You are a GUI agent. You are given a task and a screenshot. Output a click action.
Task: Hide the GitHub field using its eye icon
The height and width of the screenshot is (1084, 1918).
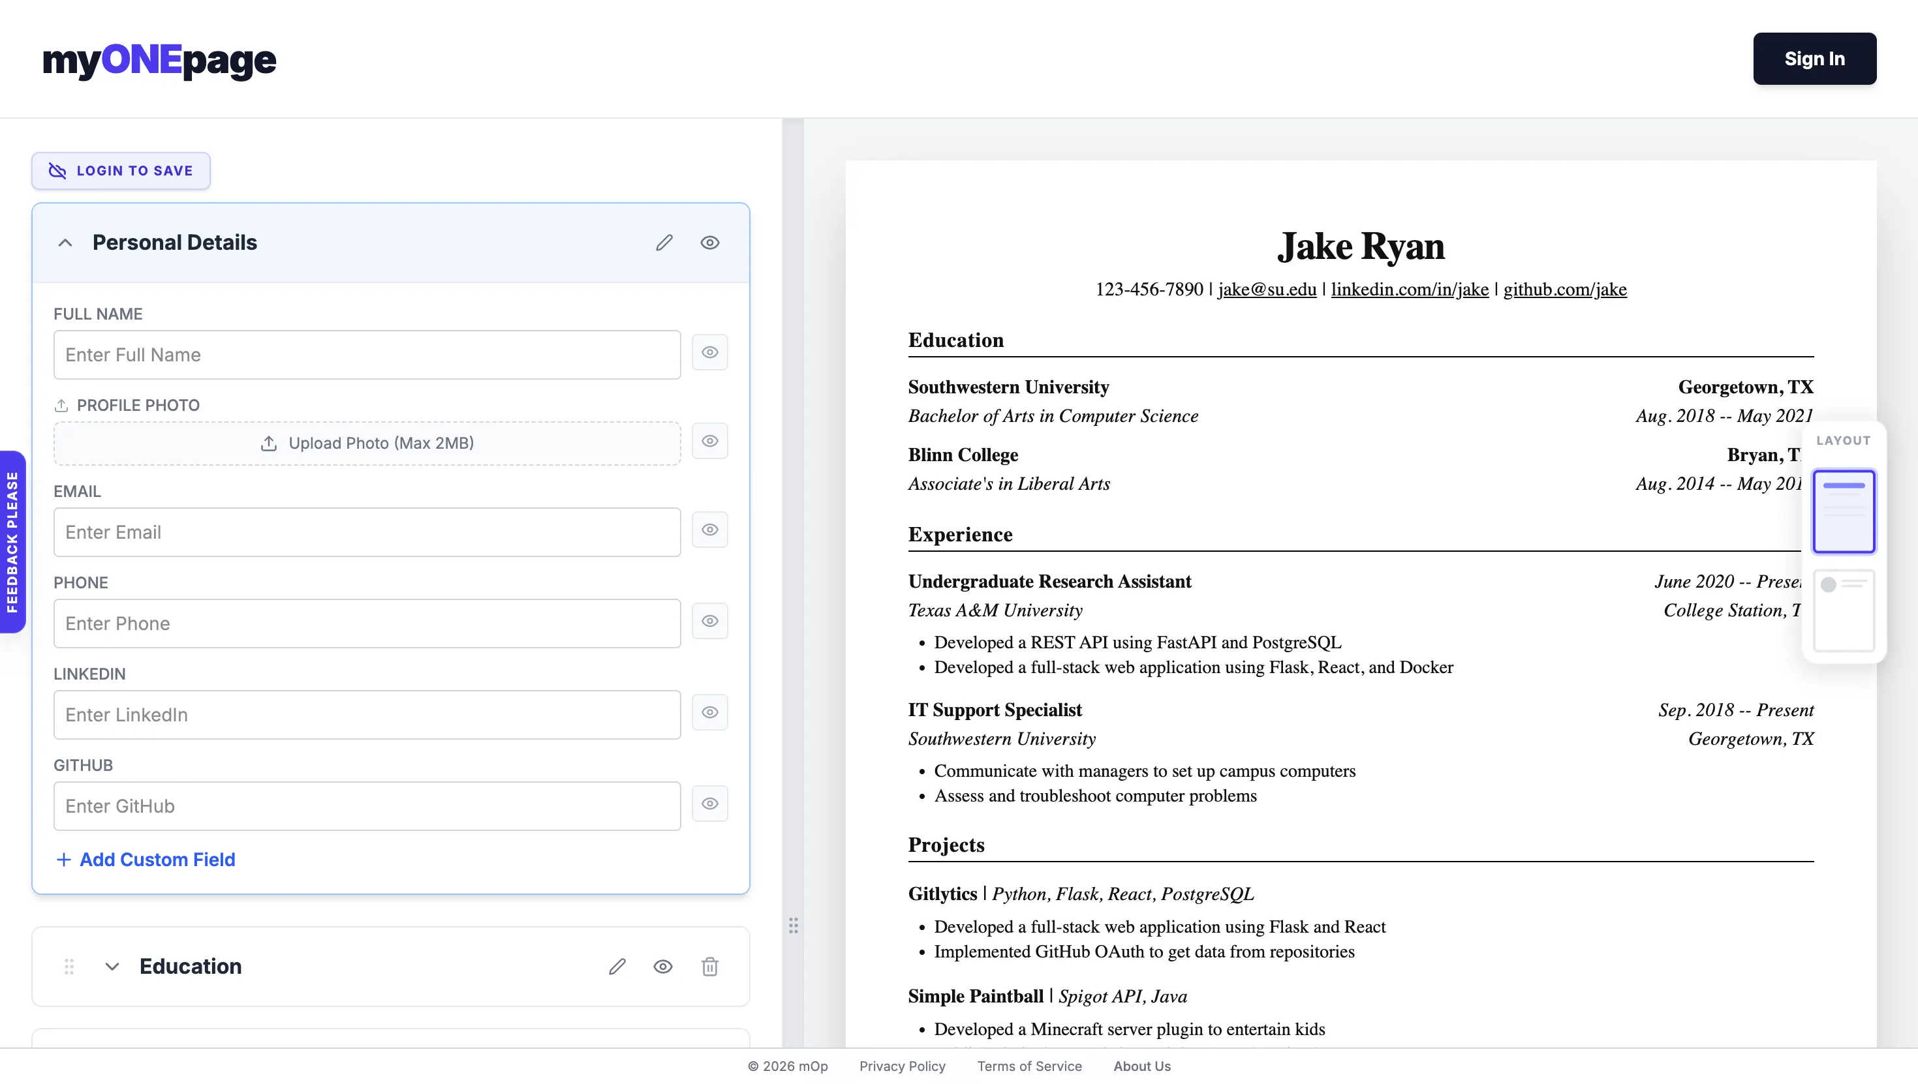[710, 804]
